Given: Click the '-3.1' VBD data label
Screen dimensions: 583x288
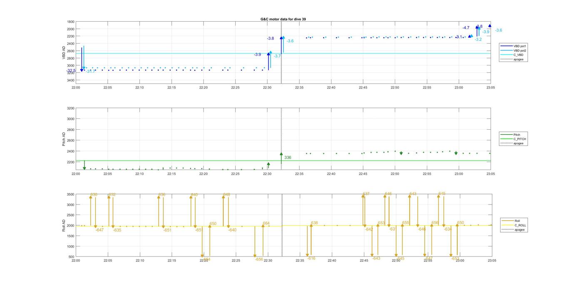Looking at the screenshot, I should click(x=459, y=37).
